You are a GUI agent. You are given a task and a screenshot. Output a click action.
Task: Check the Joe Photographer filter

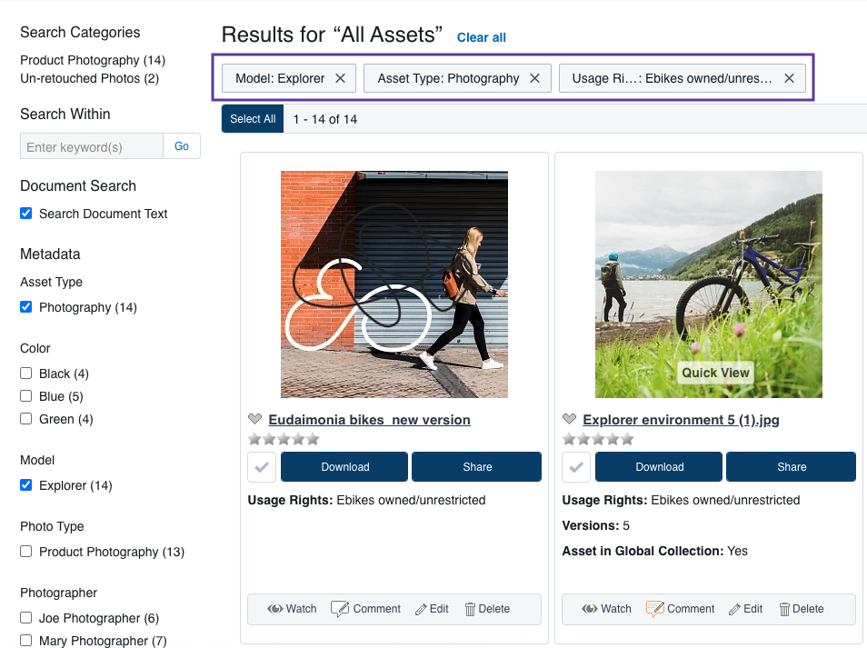[x=26, y=618]
